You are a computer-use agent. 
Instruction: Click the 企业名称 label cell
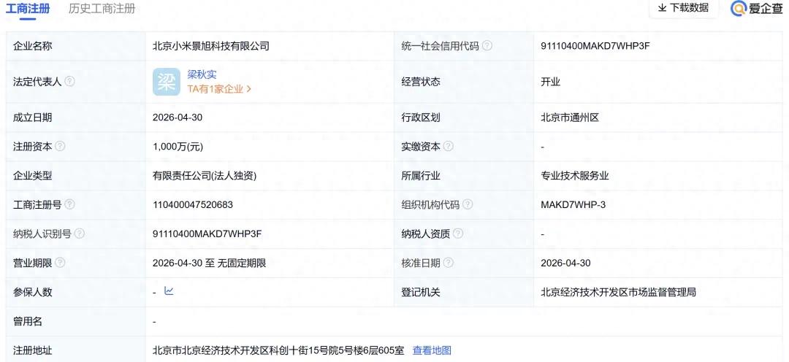tap(75, 46)
